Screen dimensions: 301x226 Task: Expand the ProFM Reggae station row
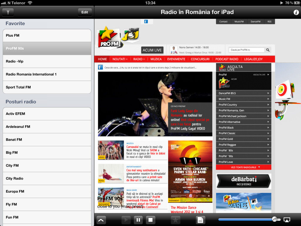click(244, 145)
